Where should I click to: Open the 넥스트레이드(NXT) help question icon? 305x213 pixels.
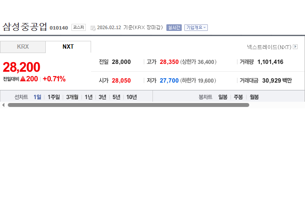pos(295,47)
